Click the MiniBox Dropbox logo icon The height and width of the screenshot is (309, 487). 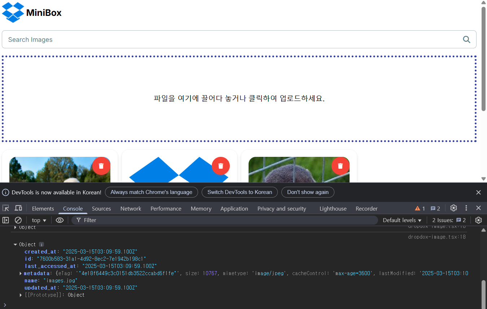tap(13, 13)
